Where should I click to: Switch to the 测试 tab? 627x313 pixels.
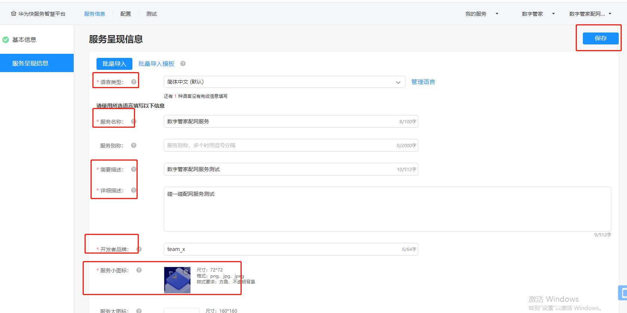(152, 14)
